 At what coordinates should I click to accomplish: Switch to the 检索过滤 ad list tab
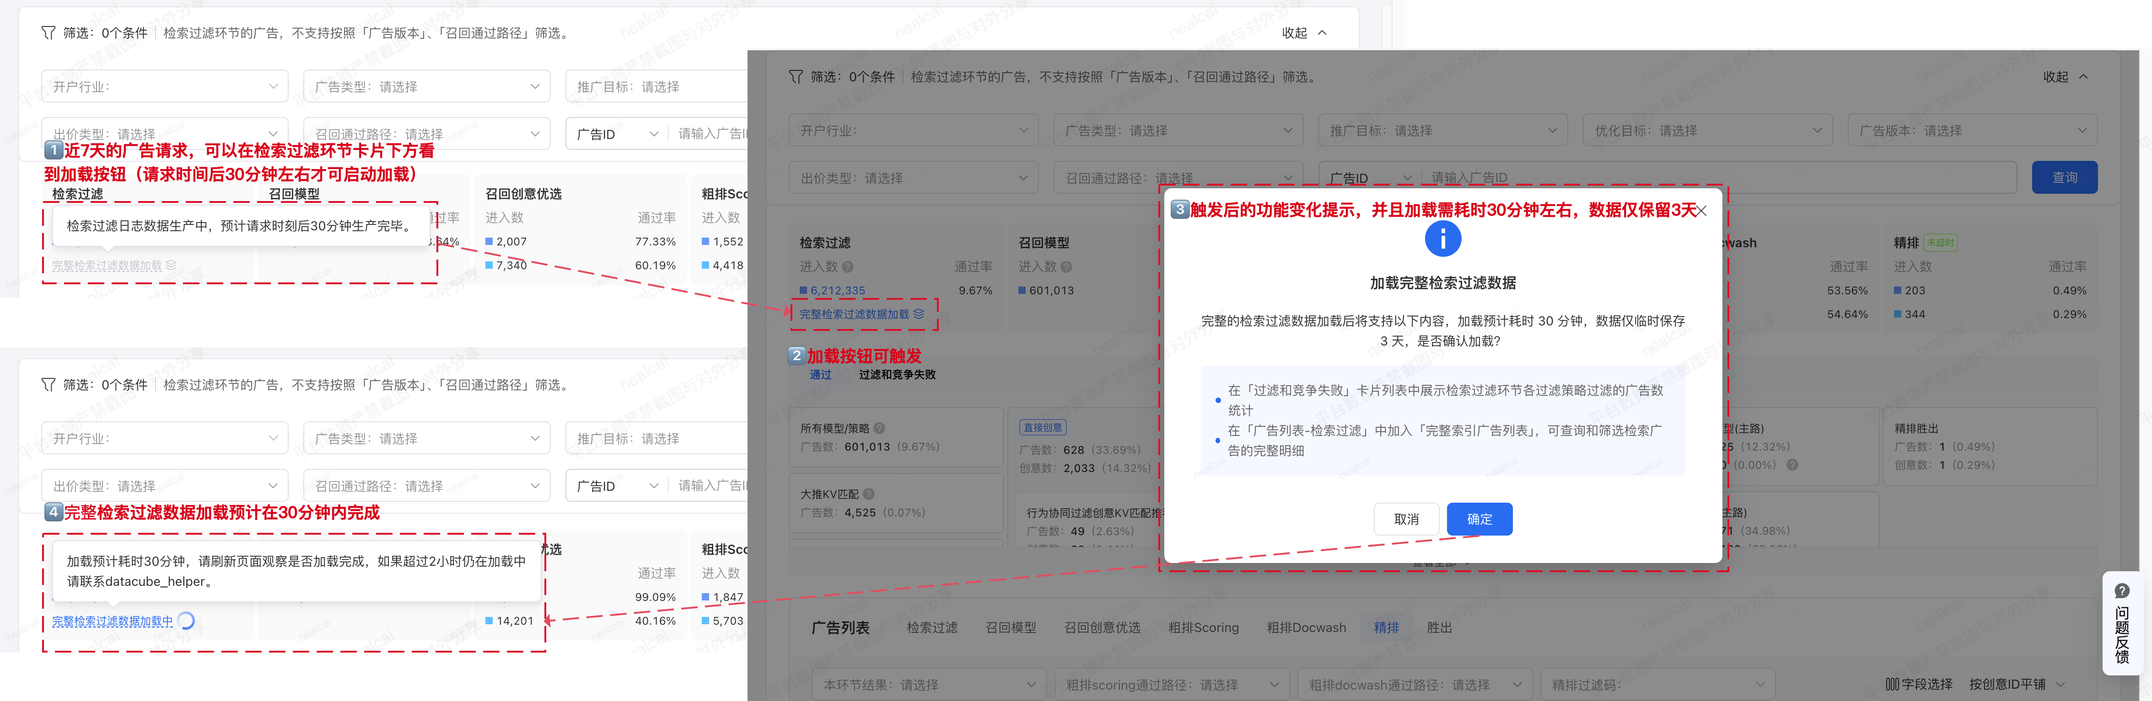click(931, 627)
